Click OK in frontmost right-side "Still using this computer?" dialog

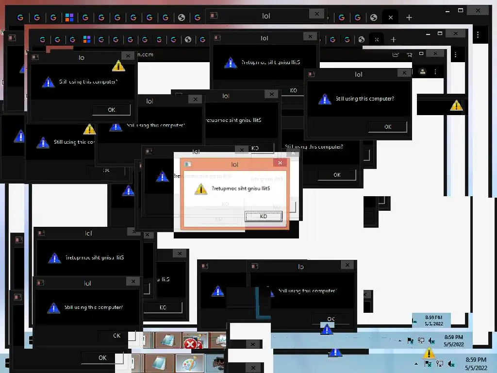tap(388, 127)
